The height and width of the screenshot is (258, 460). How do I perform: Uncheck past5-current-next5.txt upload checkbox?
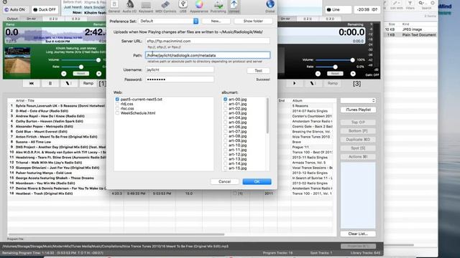pos(117,100)
